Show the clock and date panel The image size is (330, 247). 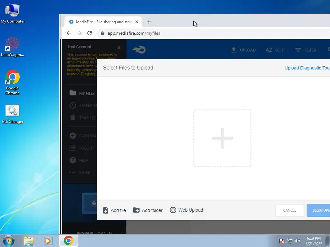314,241
